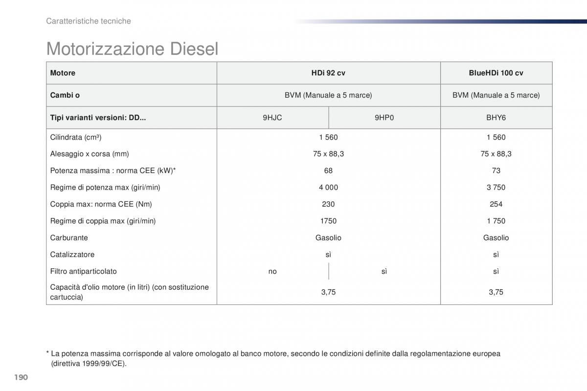Screen dimensions: 587x391
Task: Select the "HDi 92 cv" column header
Action: click(x=328, y=73)
